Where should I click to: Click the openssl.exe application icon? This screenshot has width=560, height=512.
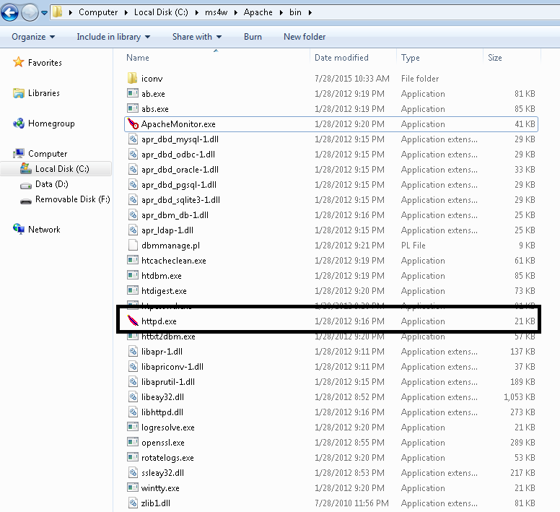click(132, 443)
